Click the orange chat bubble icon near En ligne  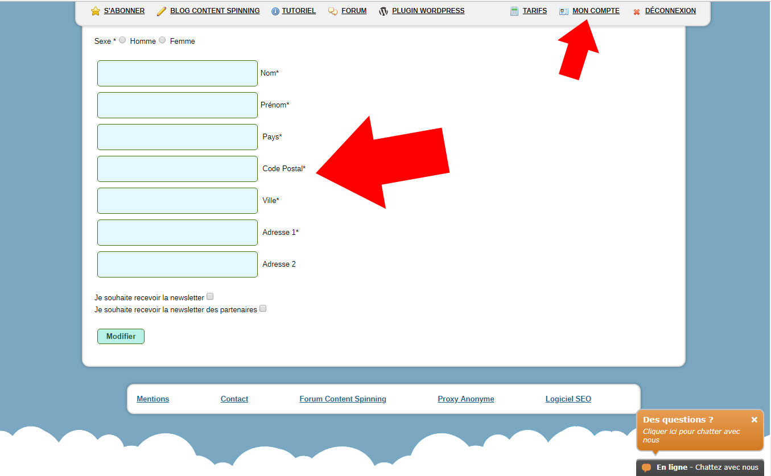pyautogui.click(x=646, y=467)
